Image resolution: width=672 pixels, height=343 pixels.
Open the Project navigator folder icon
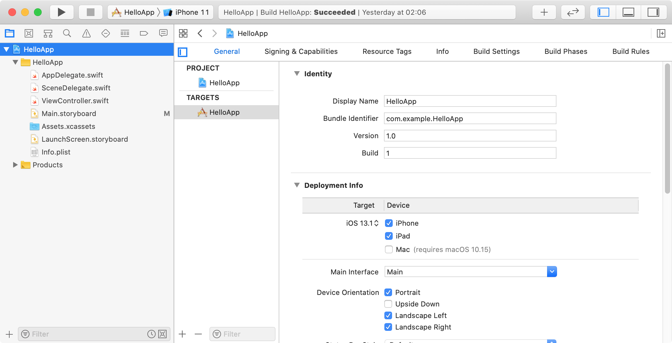(10, 33)
